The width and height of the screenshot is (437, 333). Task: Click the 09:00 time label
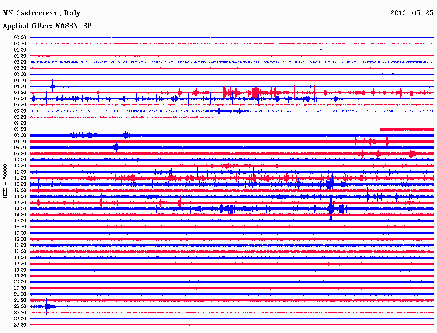pyautogui.click(x=20, y=148)
